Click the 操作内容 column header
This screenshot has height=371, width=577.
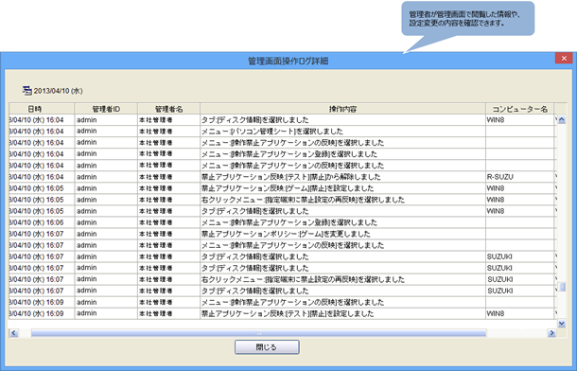pyautogui.click(x=342, y=109)
